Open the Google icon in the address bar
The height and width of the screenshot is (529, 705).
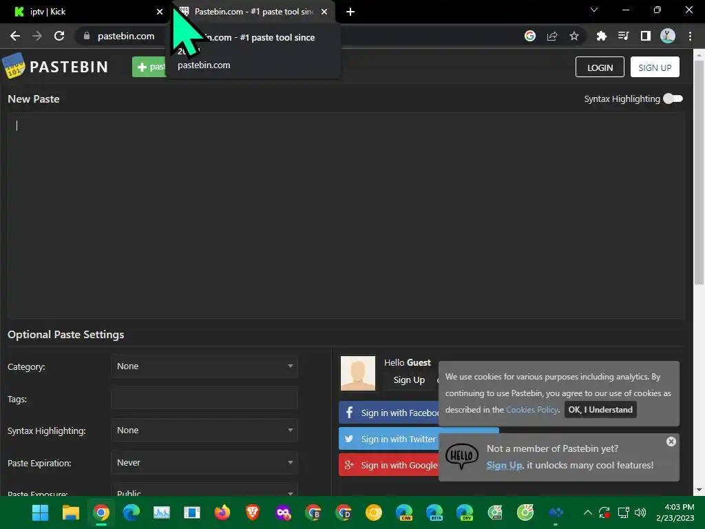coord(530,36)
